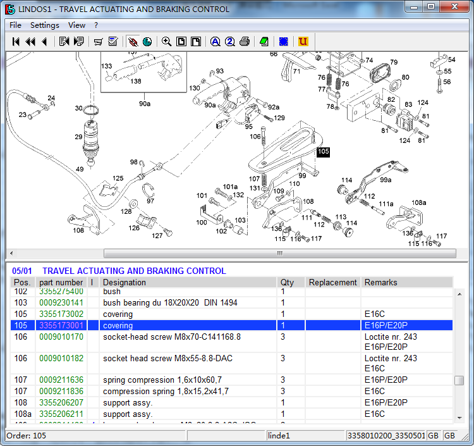Open the Settings menu
Viewport: 474px width, 446px height.
pyautogui.click(x=45, y=25)
